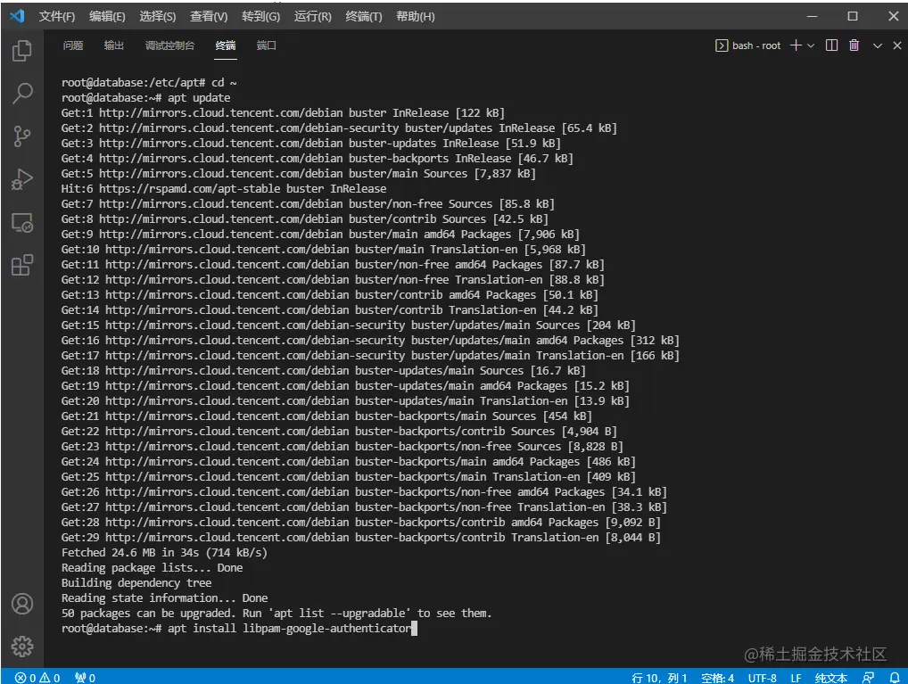Open the 帮助(H) menu
Screen dimensions: 908x684
[416, 16]
